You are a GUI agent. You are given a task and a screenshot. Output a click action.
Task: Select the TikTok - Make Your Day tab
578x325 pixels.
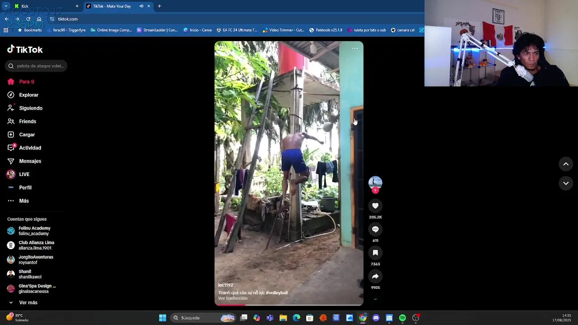113,6
